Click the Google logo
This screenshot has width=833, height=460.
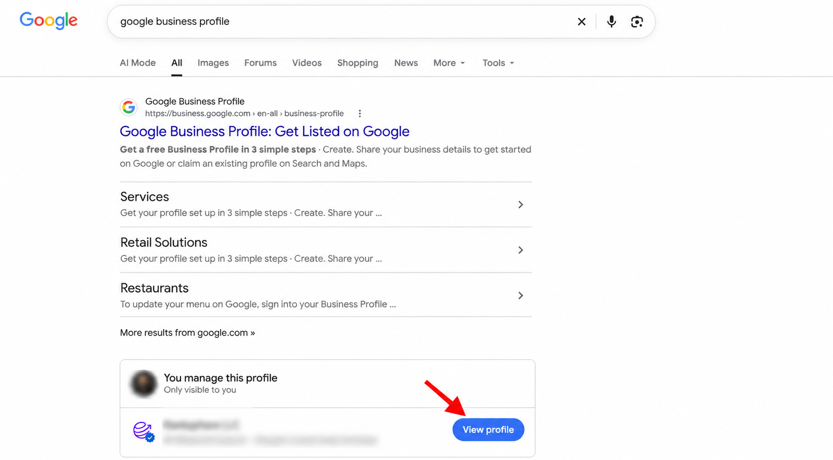click(48, 21)
